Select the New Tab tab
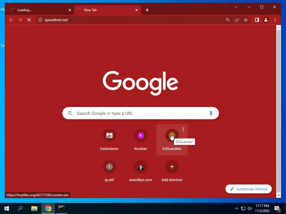 coord(108,10)
